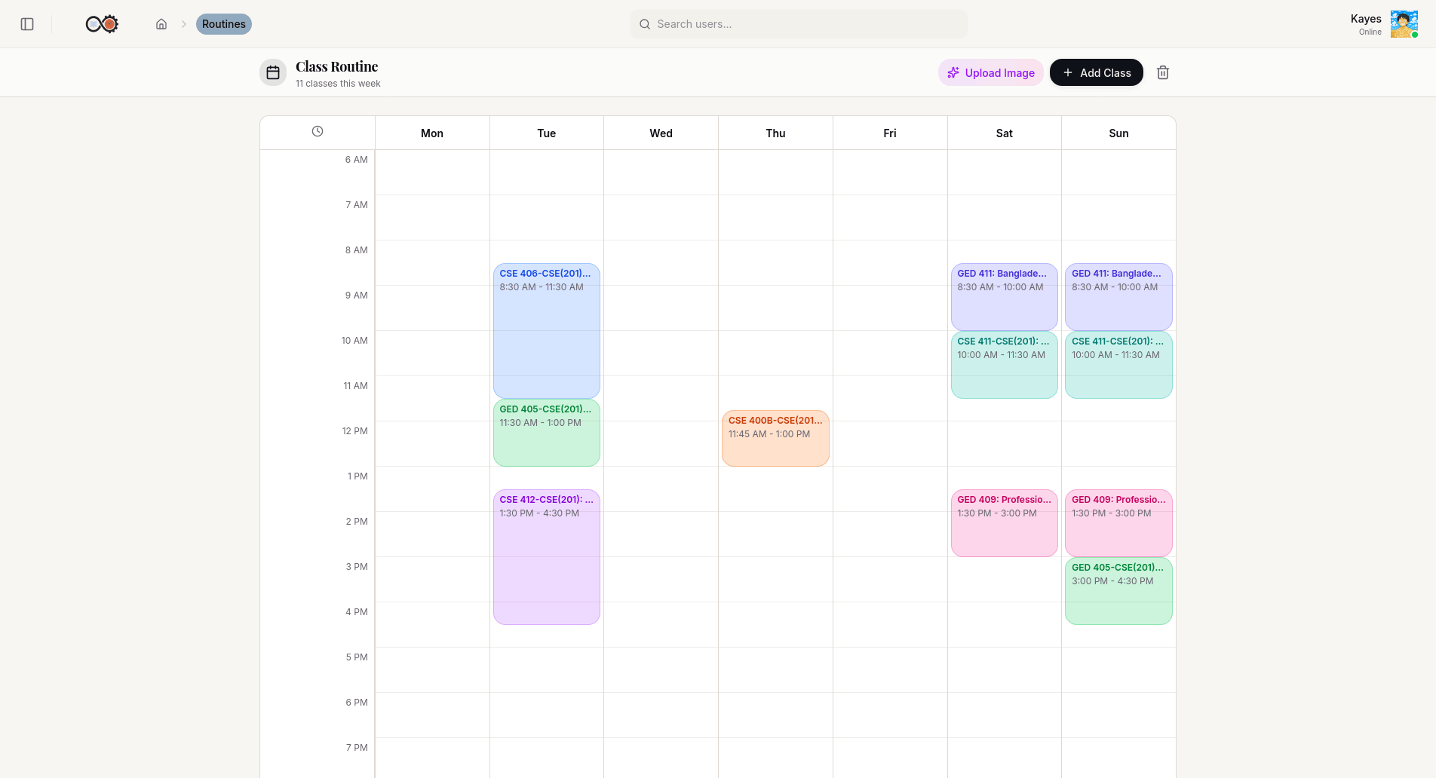The width and height of the screenshot is (1436, 778).
Task: Open Saturday GED 411 Bangladesh class
Action: click(x=1005, y=297)
